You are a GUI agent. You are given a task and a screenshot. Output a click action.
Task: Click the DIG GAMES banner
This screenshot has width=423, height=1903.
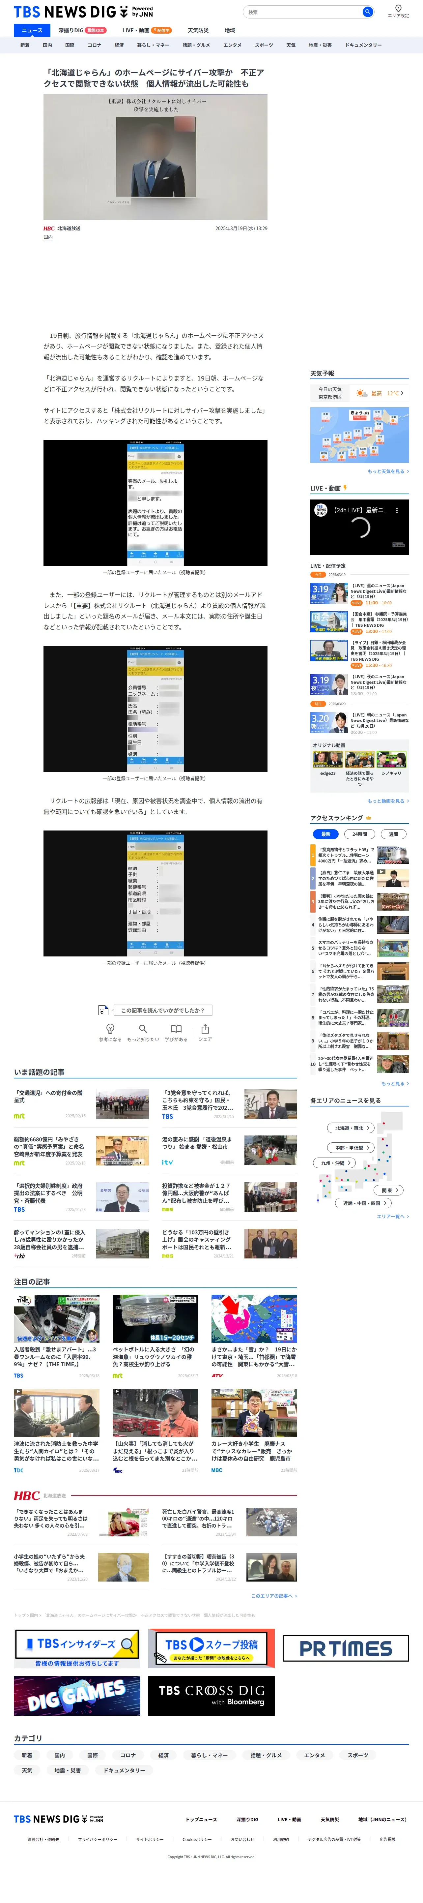77,1695
